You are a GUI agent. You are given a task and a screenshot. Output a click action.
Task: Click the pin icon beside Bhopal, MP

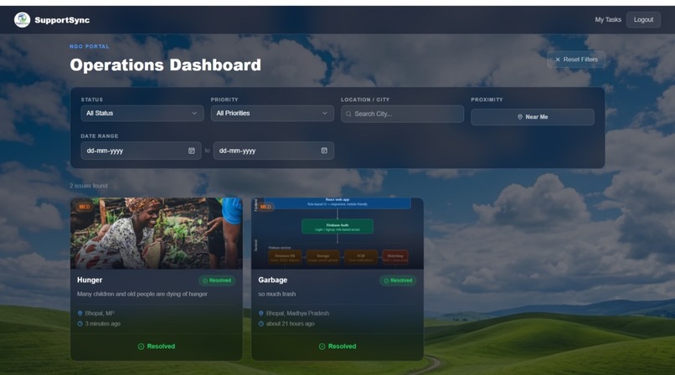80,313
